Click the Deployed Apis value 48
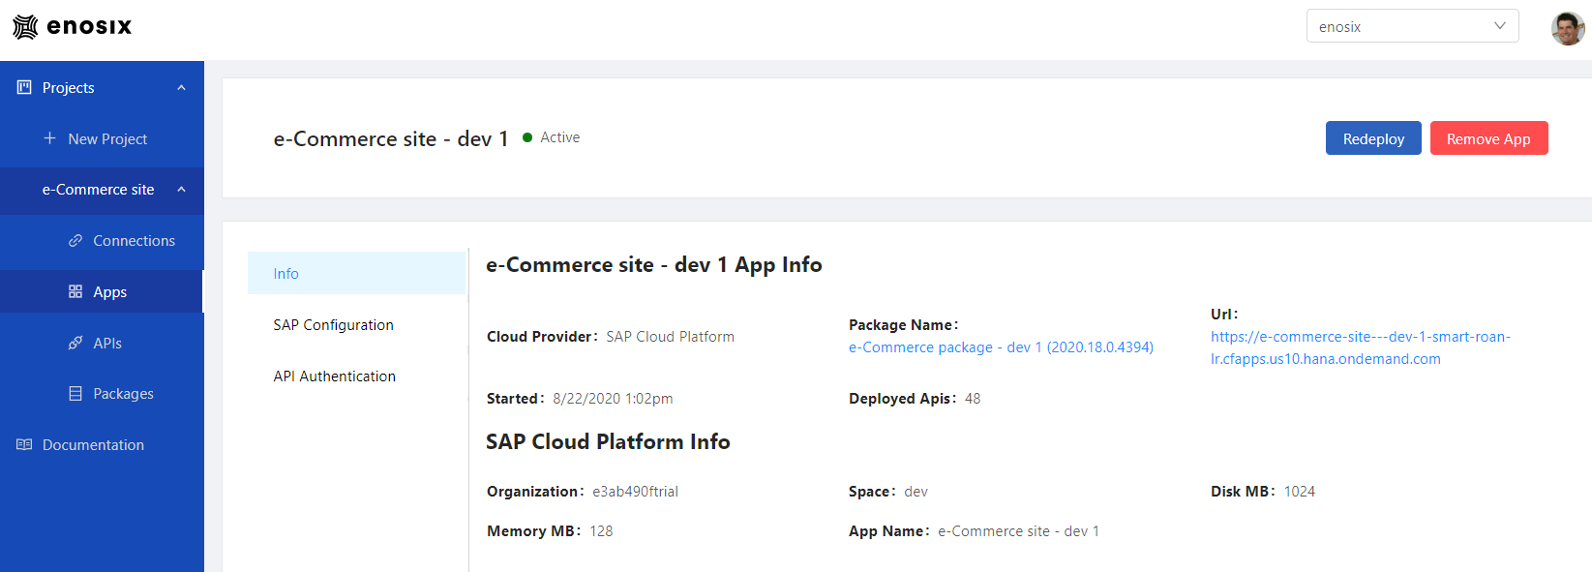The width and height of the screenshot is (1592, 572). coord(973,399)
